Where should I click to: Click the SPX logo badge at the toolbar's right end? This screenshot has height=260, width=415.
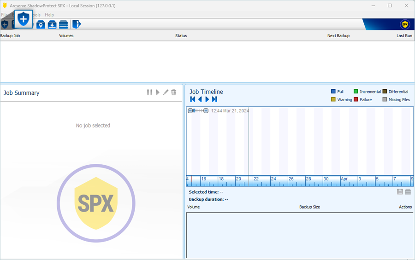click(x=405, y=24)
